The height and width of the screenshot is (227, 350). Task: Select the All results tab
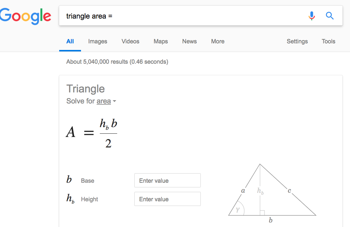click(x=70, y=41)
